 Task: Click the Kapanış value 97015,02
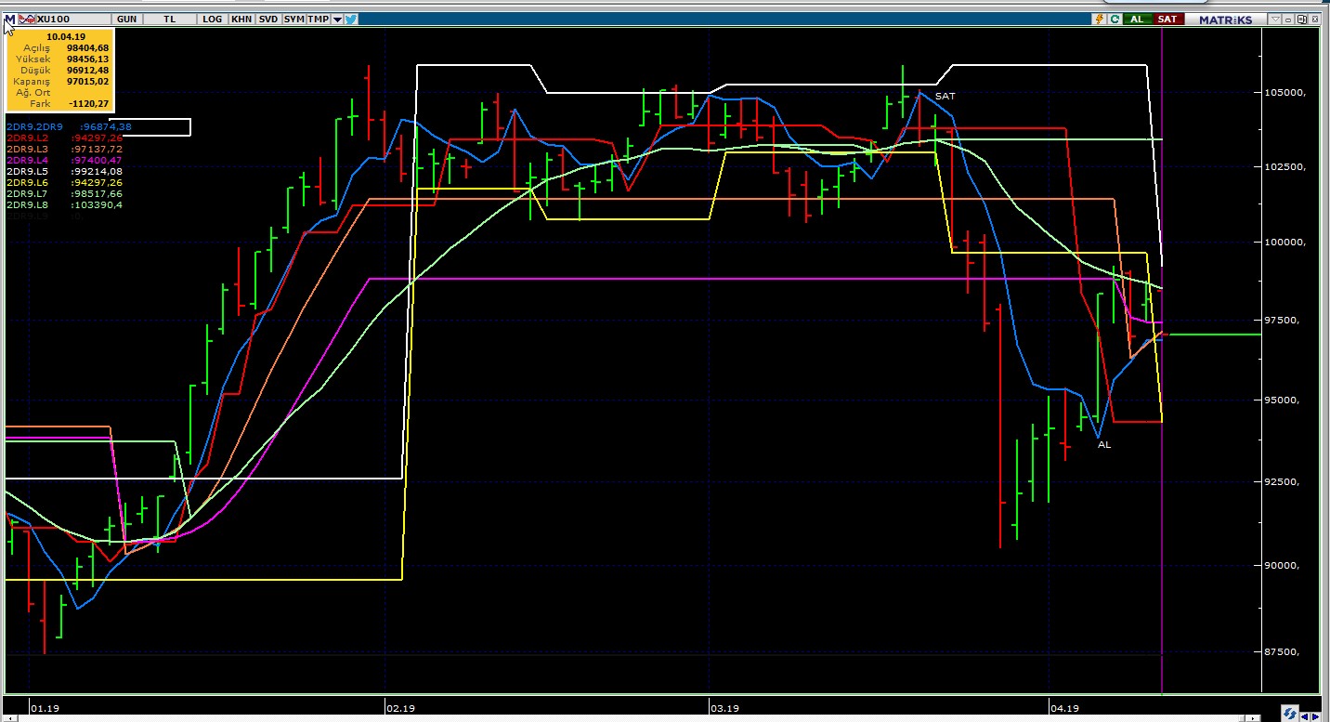point(88,82)
